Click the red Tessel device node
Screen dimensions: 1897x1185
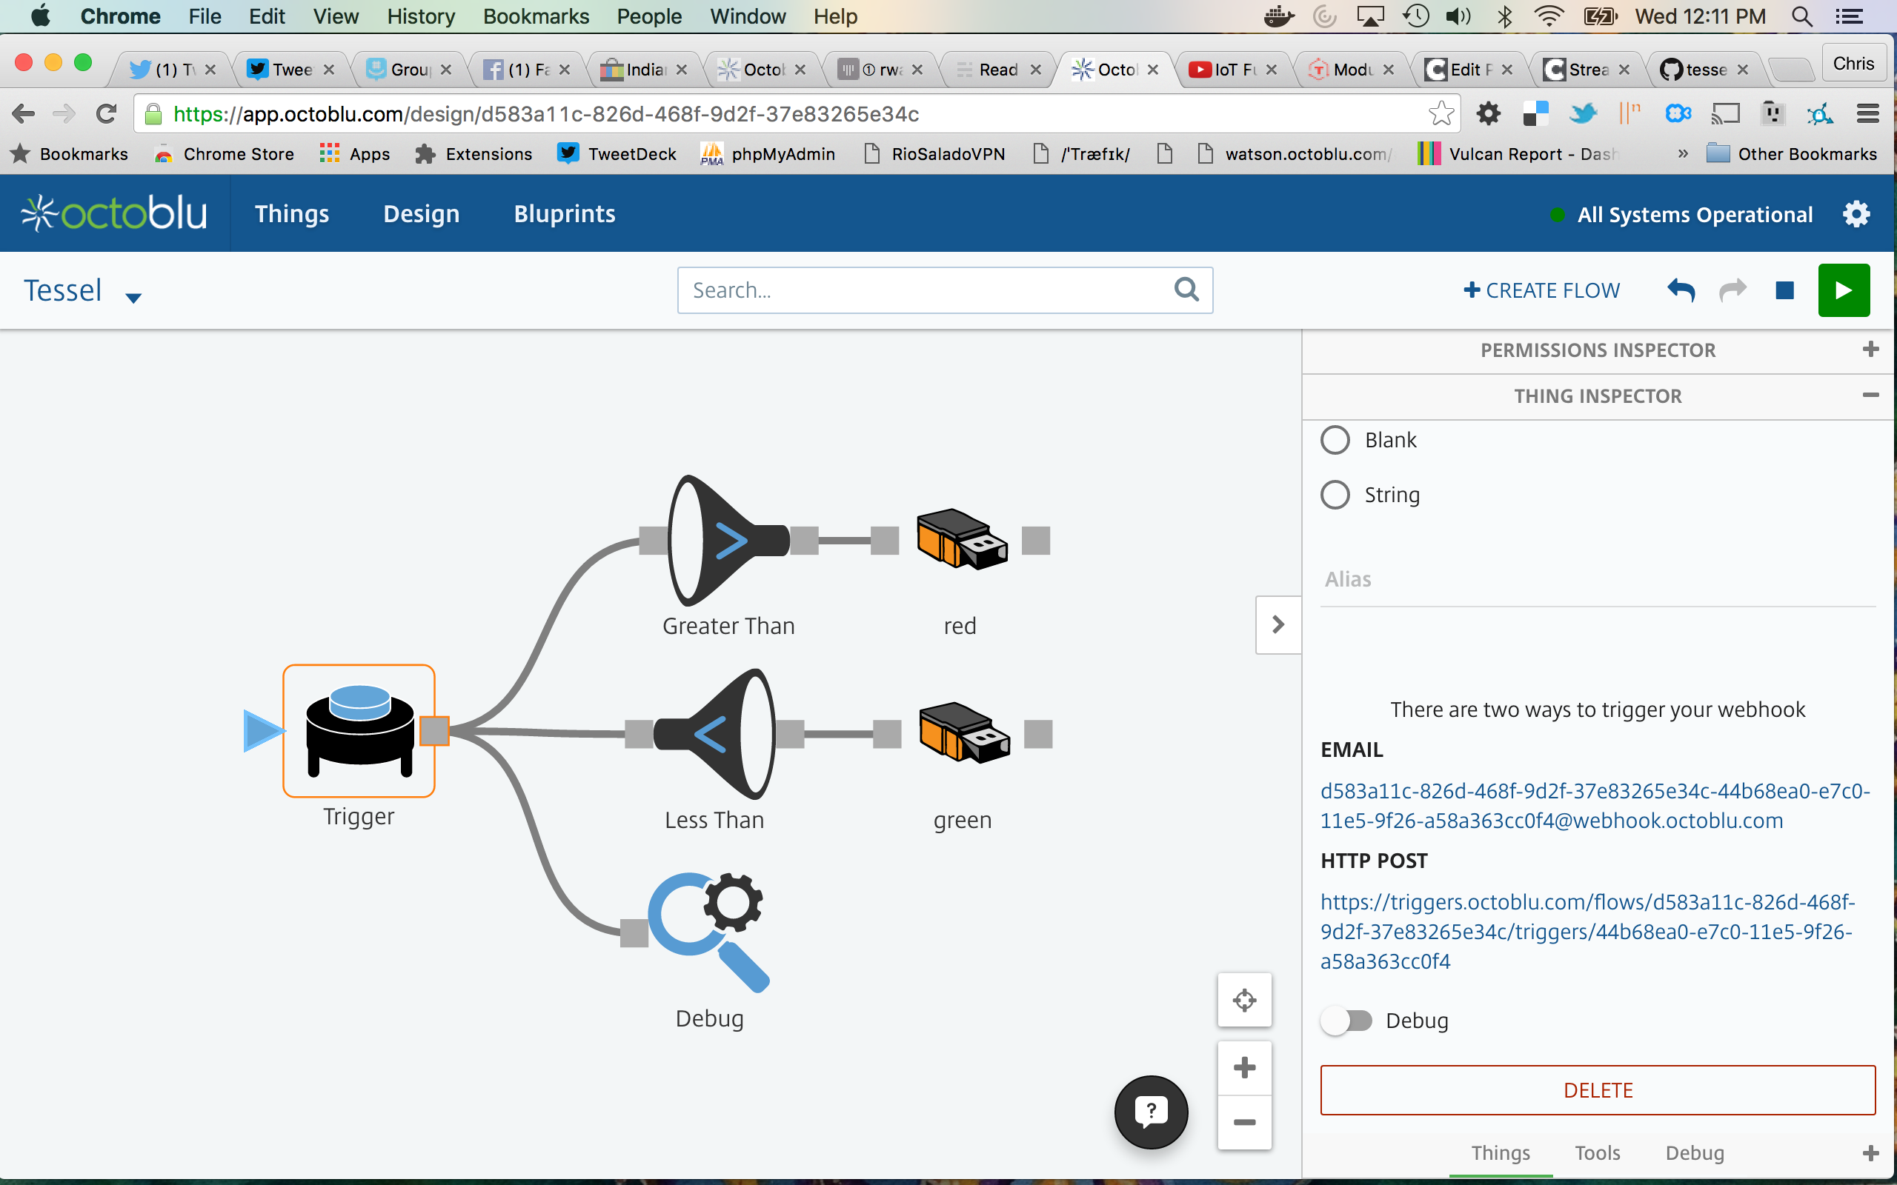pos(961,540)
